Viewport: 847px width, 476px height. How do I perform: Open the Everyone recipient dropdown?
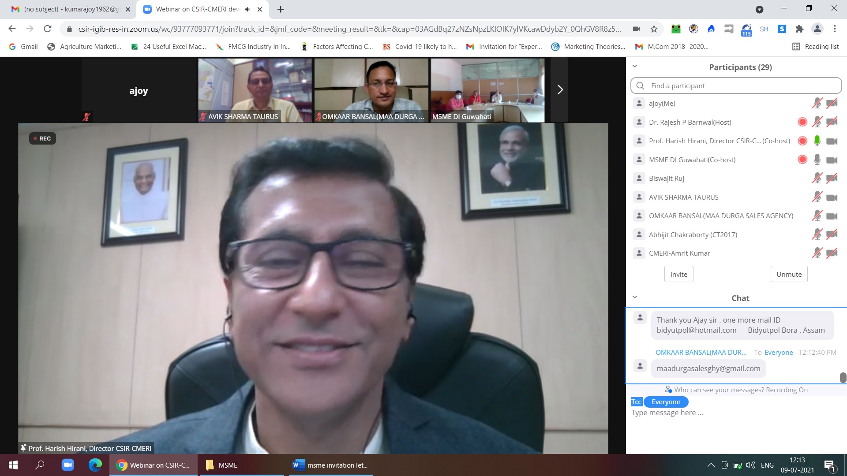click(666, 402)
